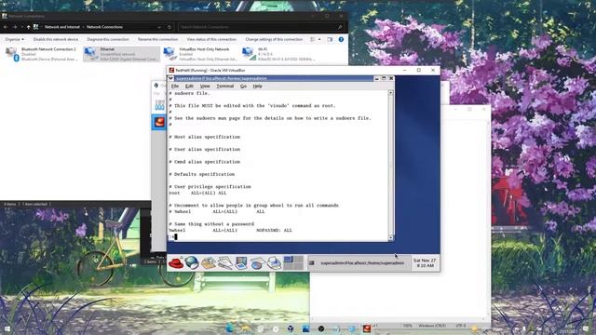Click 'Rename this connection' button

point(157,39)
